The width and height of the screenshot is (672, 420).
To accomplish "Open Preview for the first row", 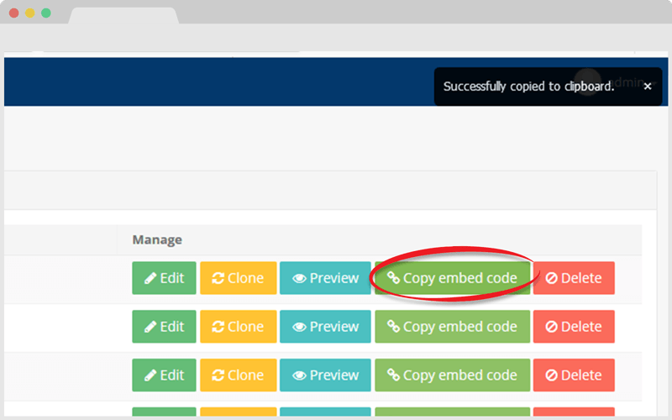I will click(x=325, y=278).
